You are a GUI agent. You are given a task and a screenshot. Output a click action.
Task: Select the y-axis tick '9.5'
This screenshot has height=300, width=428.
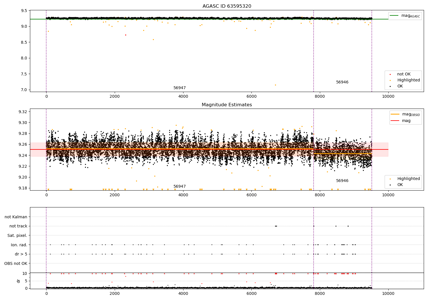tap(25, 11)
